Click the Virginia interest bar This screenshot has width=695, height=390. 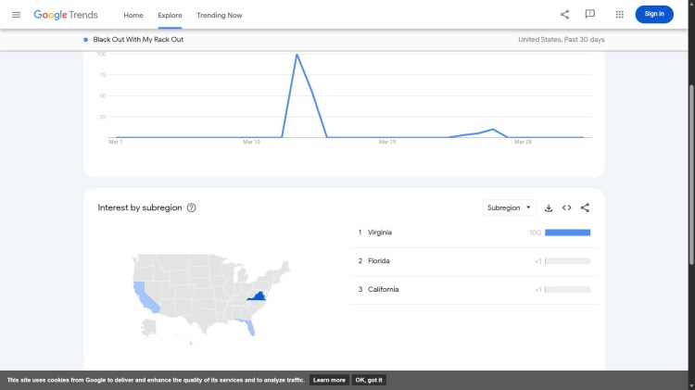567,233
